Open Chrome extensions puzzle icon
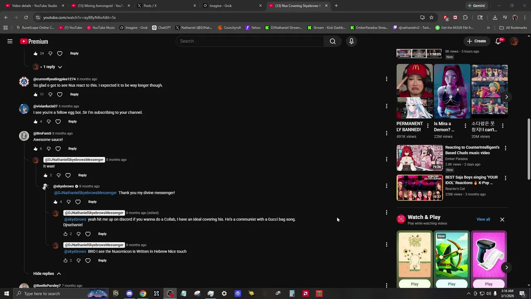Image resolution: width=531 pixels, height=299 pixels. coord(465,17)
